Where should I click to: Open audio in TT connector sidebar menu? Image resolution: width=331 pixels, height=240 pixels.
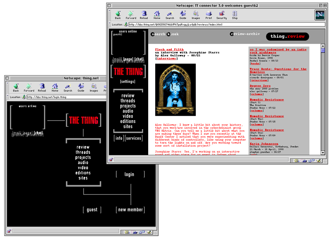point(128,111)
